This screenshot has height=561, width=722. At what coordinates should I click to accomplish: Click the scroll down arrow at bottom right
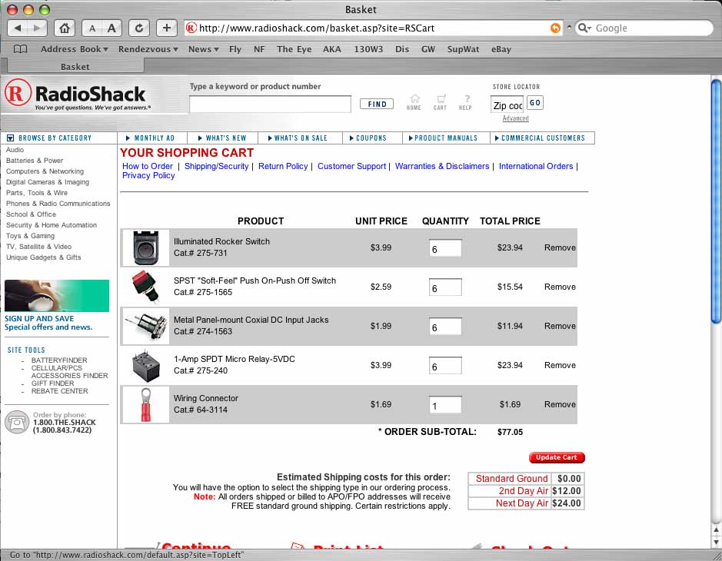click(x=716, y=543)
